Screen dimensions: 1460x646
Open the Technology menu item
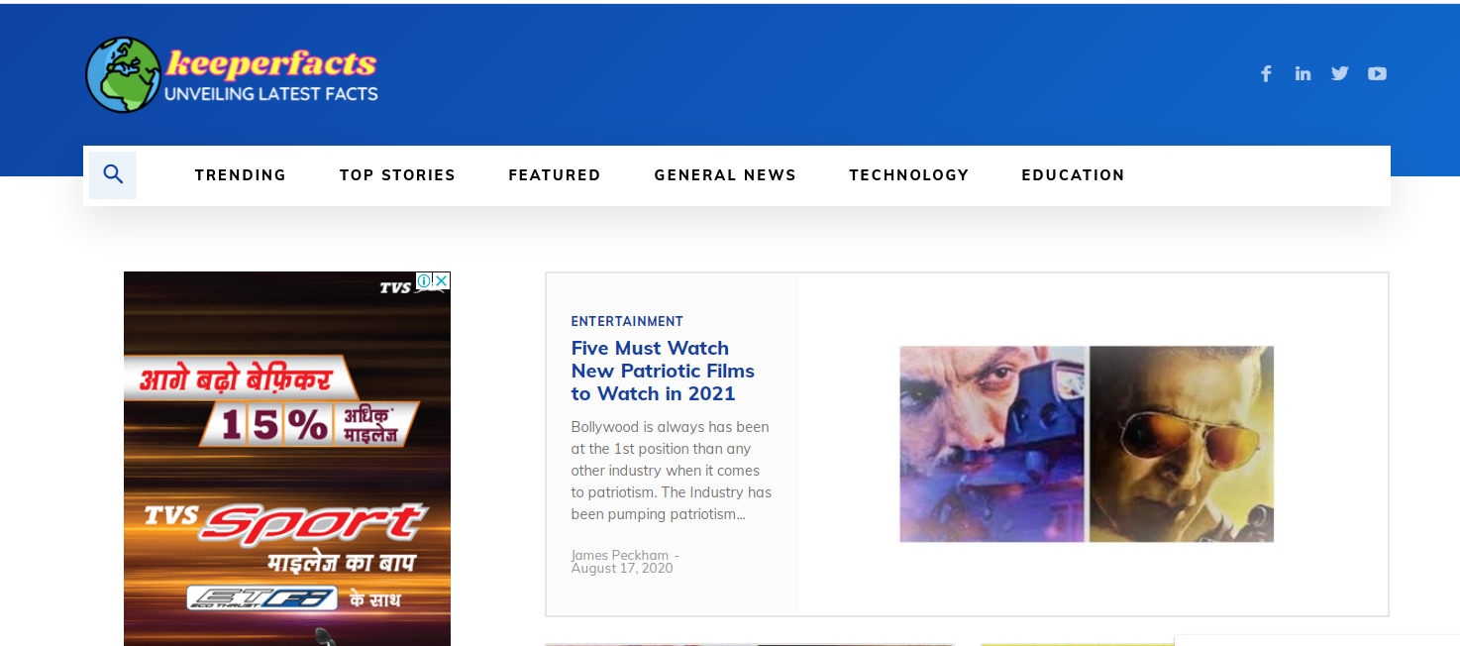[908, 175]
